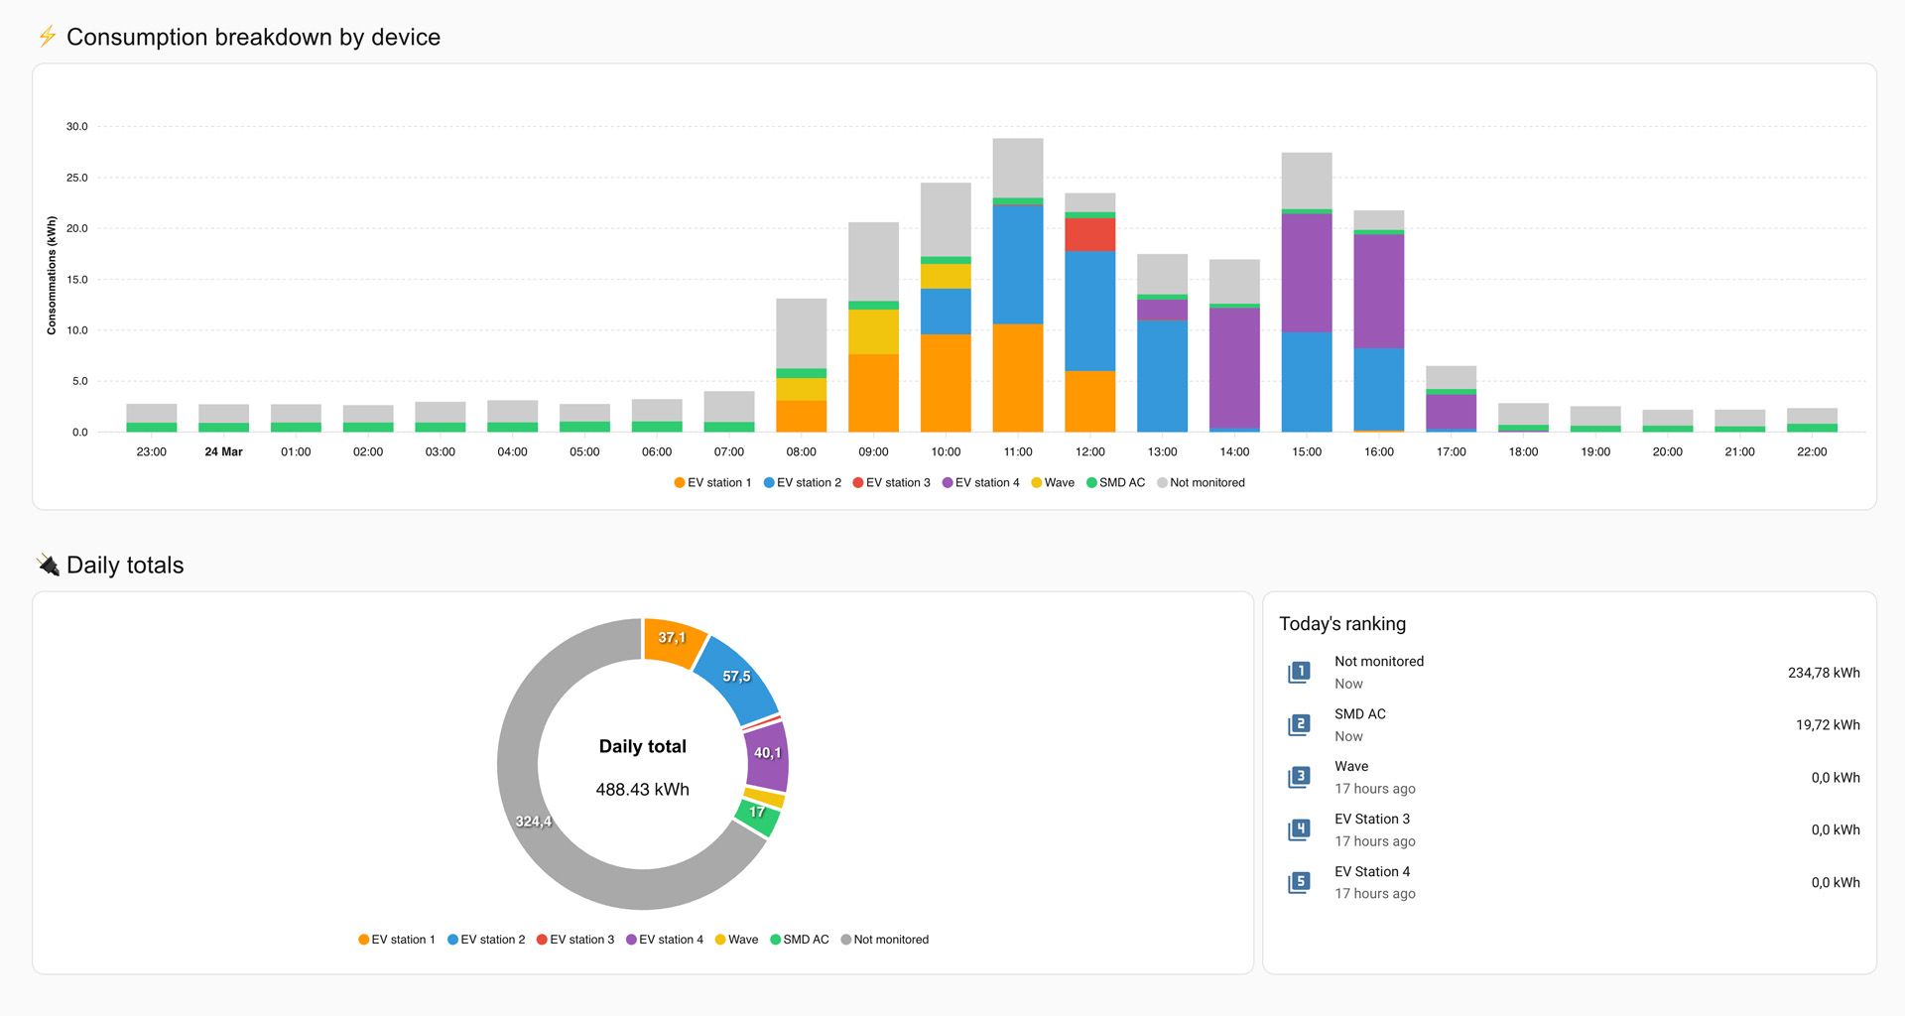Open the EV Station 3 ranking entry

1371,820
